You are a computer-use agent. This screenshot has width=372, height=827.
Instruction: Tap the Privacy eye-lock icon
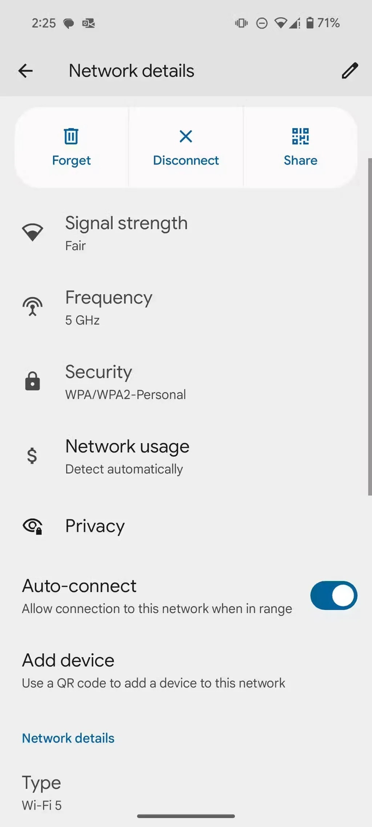33,526
